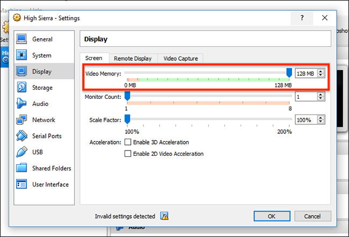349x237 pixels.
Task: Open the User Interface window icon
Action: tap(21, 184)
